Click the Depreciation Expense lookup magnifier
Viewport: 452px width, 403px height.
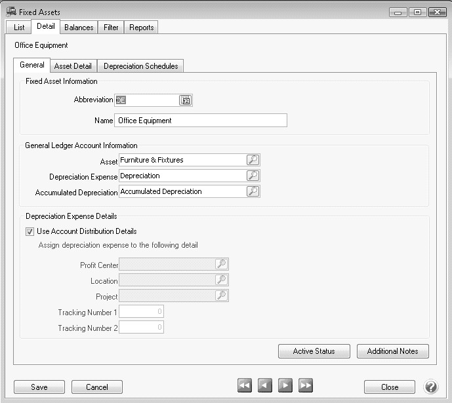pyautogui.click(x=253, y=176)
